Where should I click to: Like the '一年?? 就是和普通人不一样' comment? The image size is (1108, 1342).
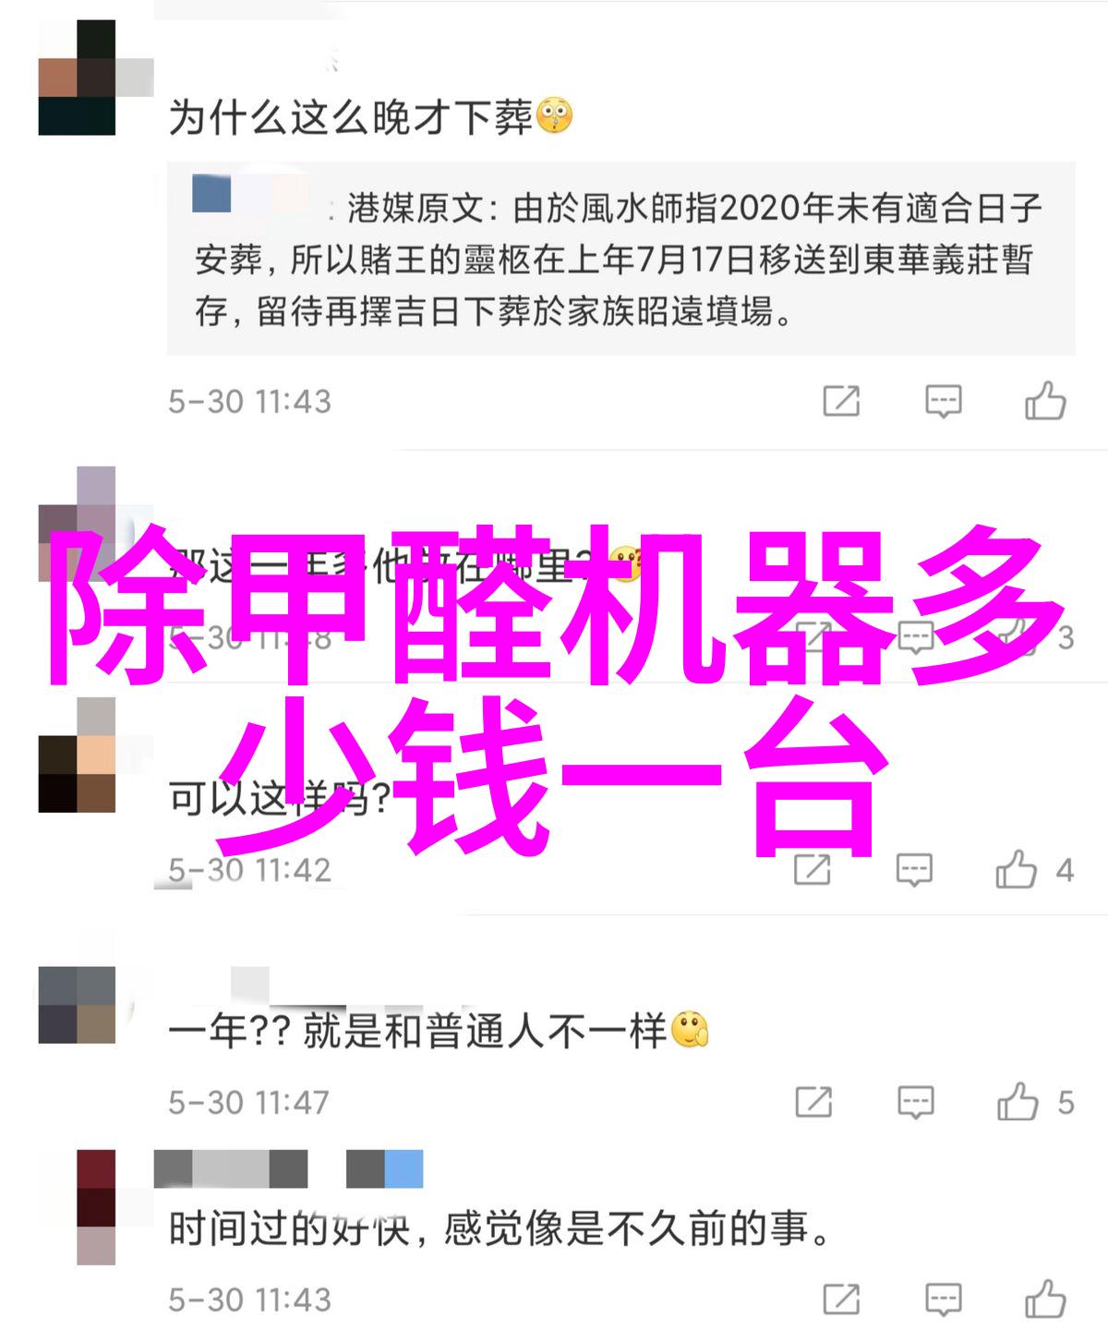coord(1018,1102)
